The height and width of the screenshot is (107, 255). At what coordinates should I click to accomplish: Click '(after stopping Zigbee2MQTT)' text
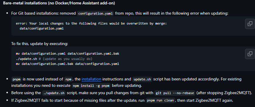pos(224,93)
